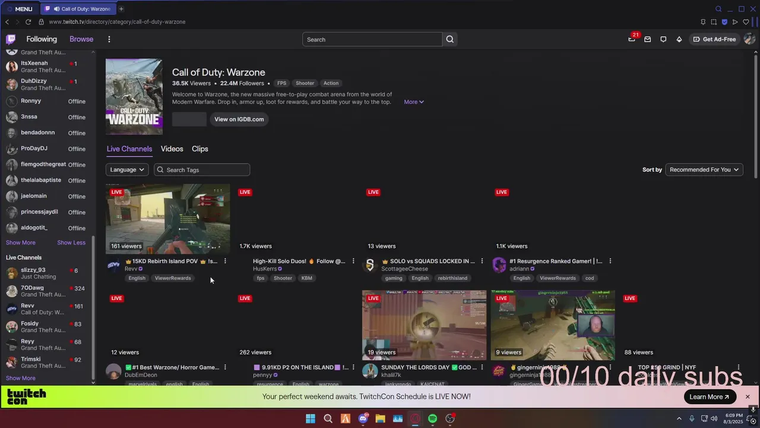The height and width of the screenshot is (428, 760).
Task: Switch to the Videos tab
Action: point(172,149)
